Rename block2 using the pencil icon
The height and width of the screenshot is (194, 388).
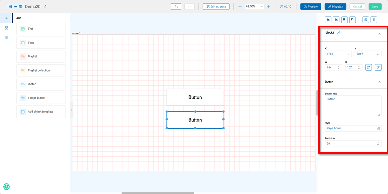pyautogui.click(x=339, y=33)
